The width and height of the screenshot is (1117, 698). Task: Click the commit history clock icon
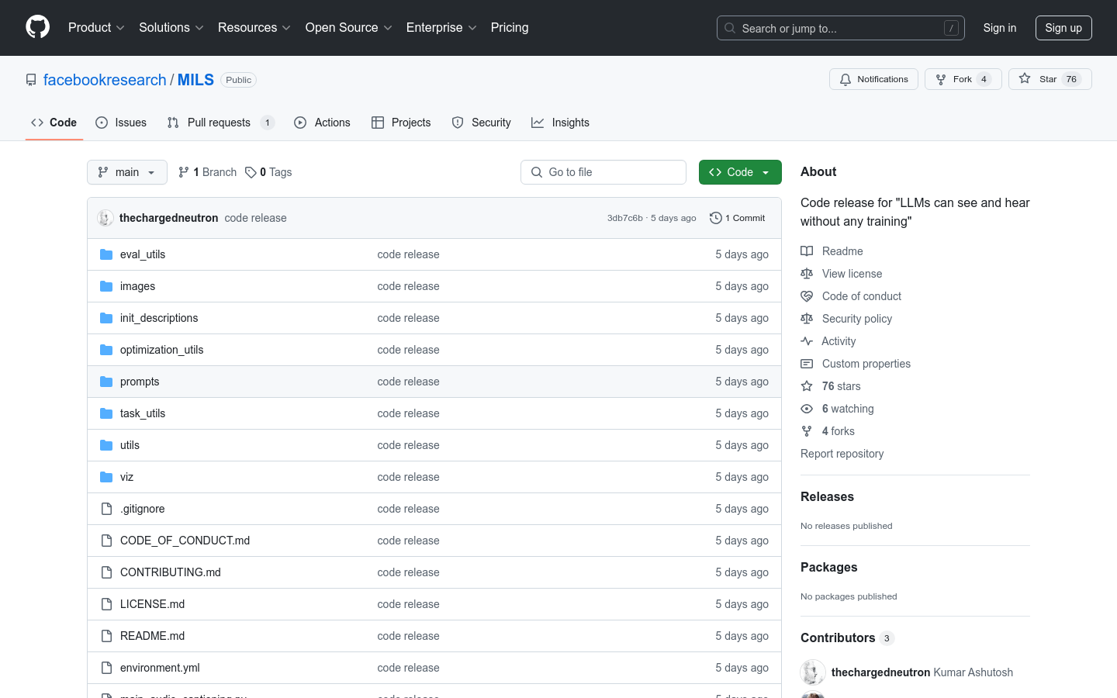pos(716,218)
